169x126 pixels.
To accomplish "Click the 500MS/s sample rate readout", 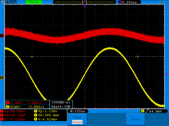I will [61, 102].
